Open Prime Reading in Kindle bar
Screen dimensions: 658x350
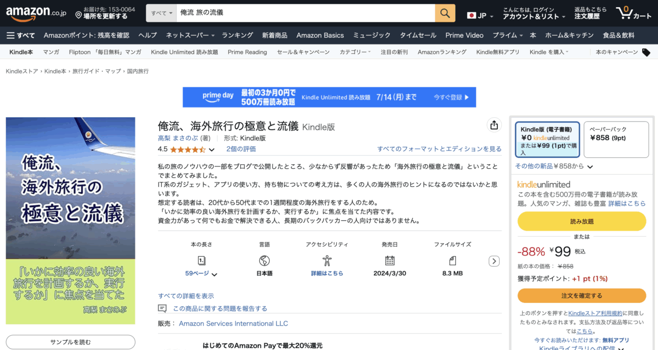[x=247, y=53]
